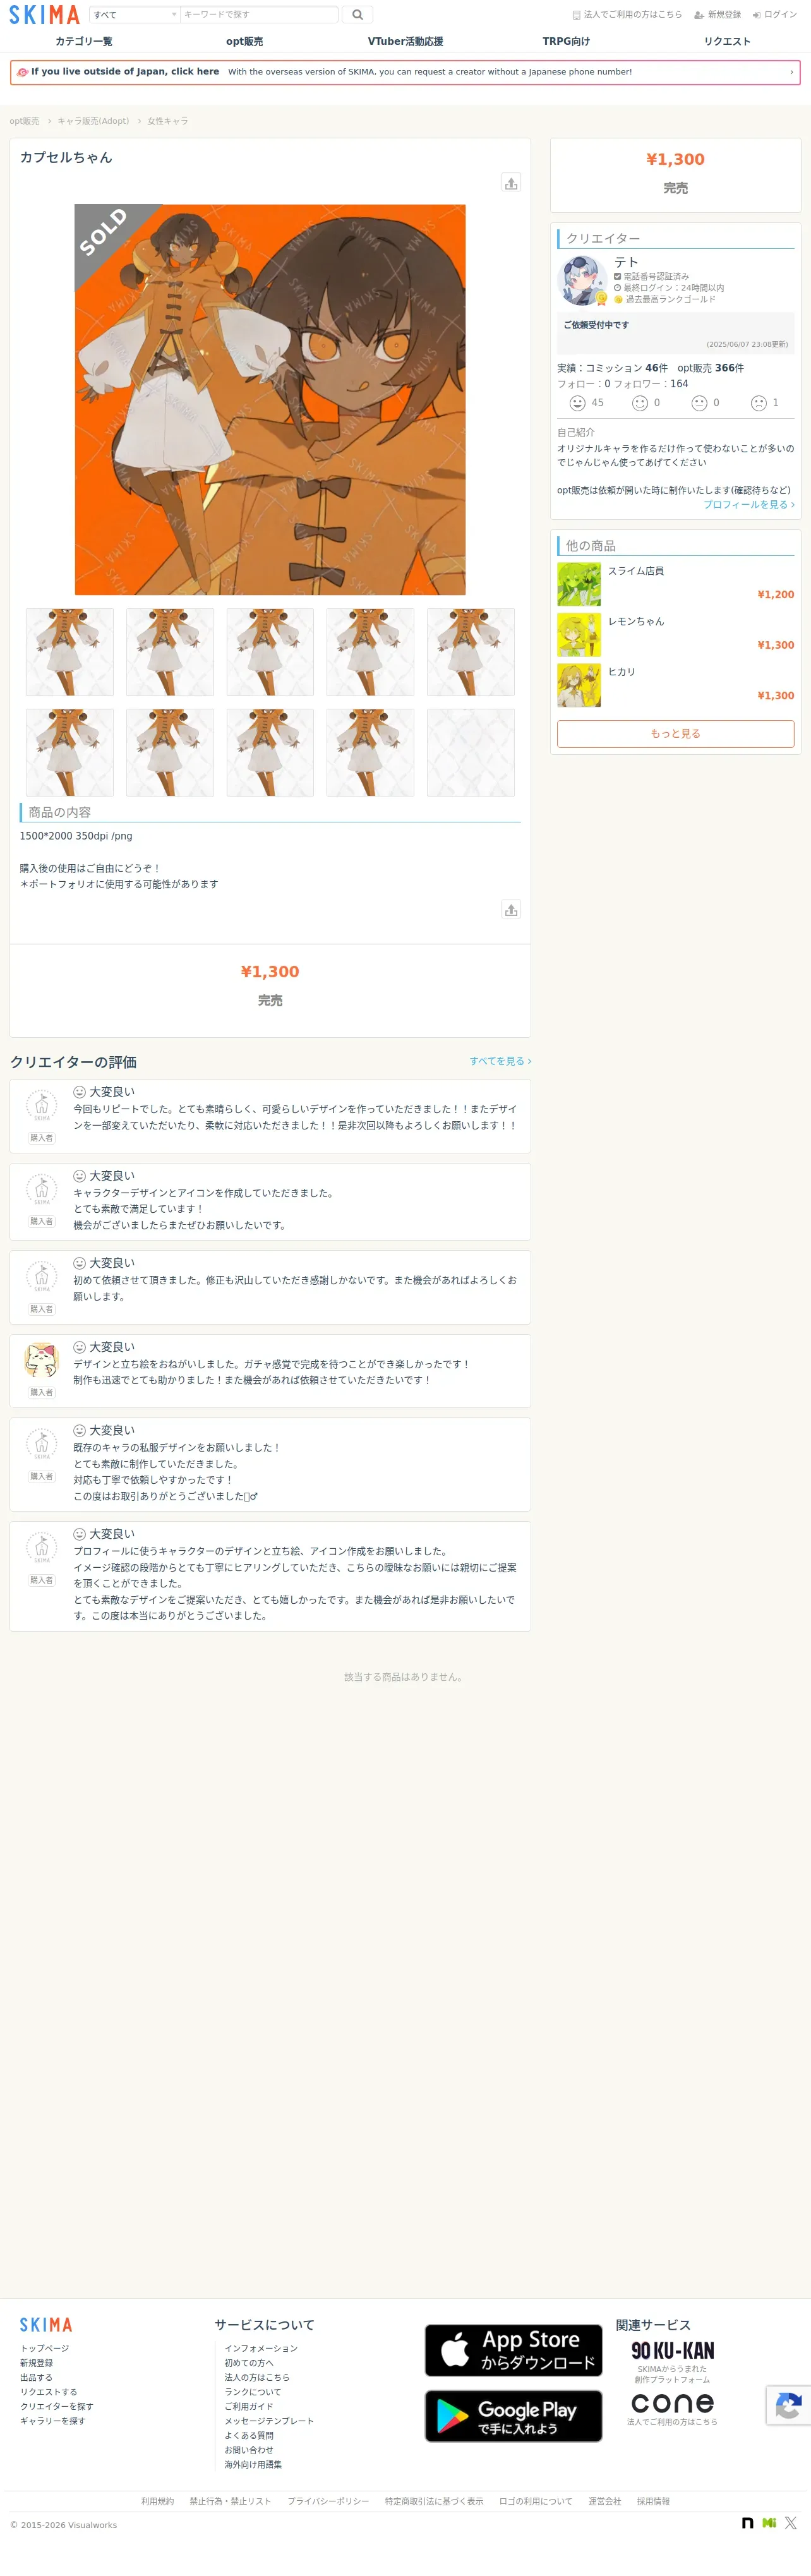Screen dimensions: 811x2576
Task: Click the building icon beside 法人でご利用の方はこちら
Action: coord(576,15)
